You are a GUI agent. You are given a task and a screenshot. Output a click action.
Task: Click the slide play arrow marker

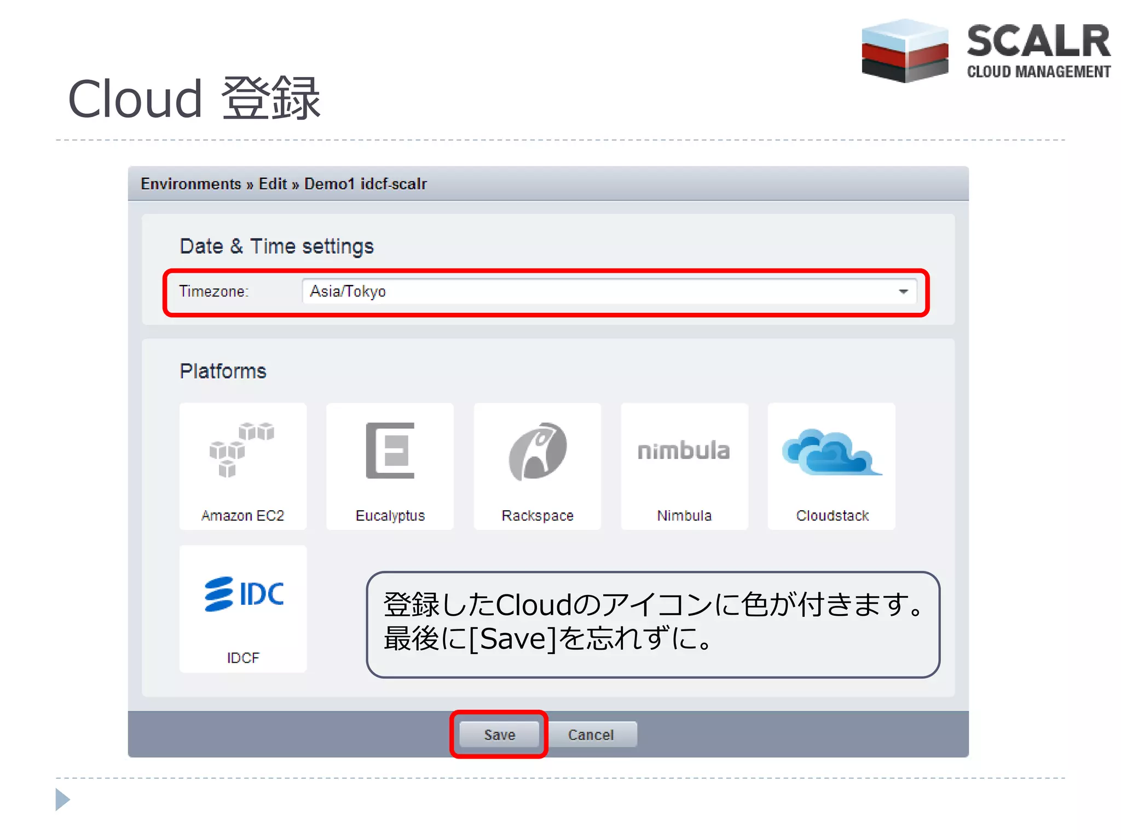pyautogui.click(x=63, y=800)
